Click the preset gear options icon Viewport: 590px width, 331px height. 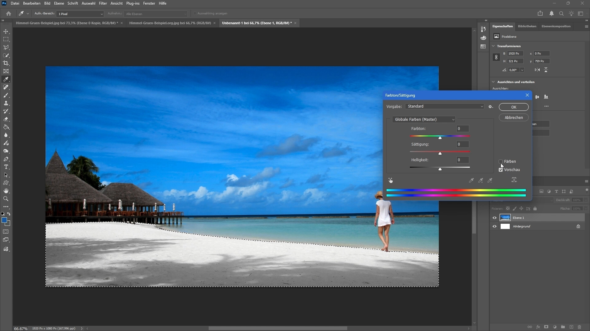point(490,107)
